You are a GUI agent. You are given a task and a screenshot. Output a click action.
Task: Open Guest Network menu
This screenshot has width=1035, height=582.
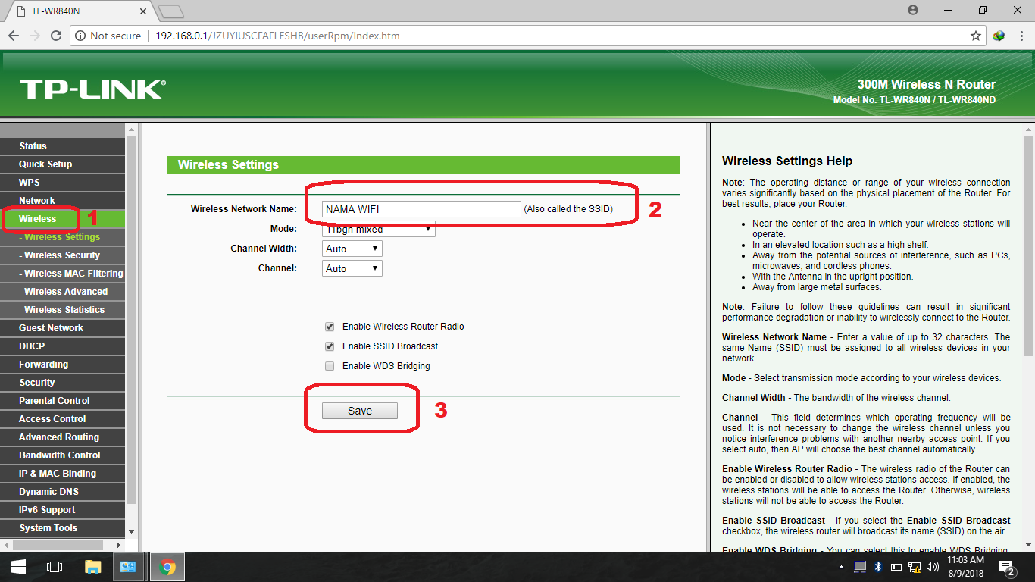coord(62,328)
